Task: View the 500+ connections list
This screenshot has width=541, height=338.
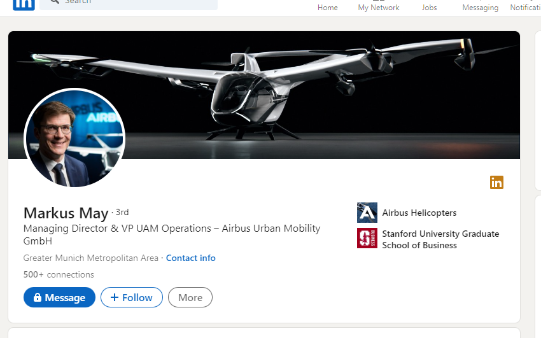Action: (59, 275)
